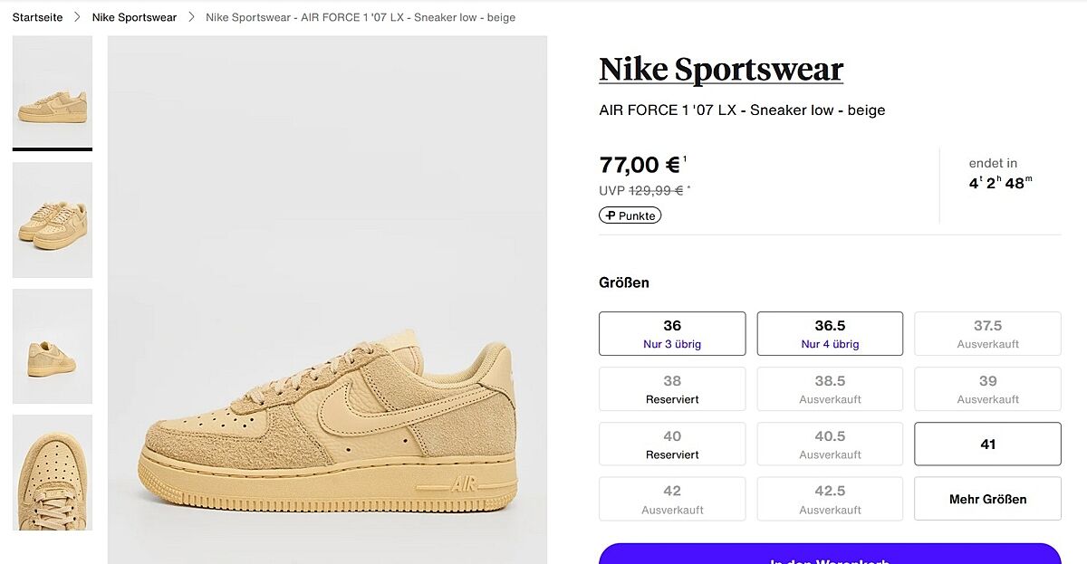Screen dimensions: 1087x564
Task: Click sold-out size 39
Action: (987, 389)
